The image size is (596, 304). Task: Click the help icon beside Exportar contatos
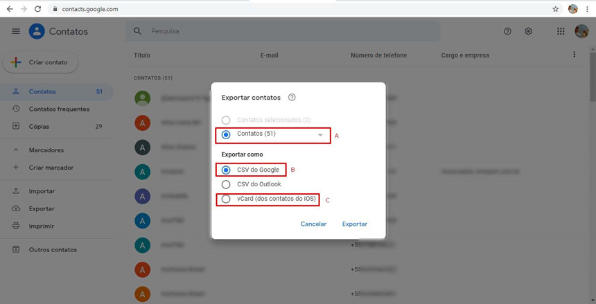coord(292,98)
